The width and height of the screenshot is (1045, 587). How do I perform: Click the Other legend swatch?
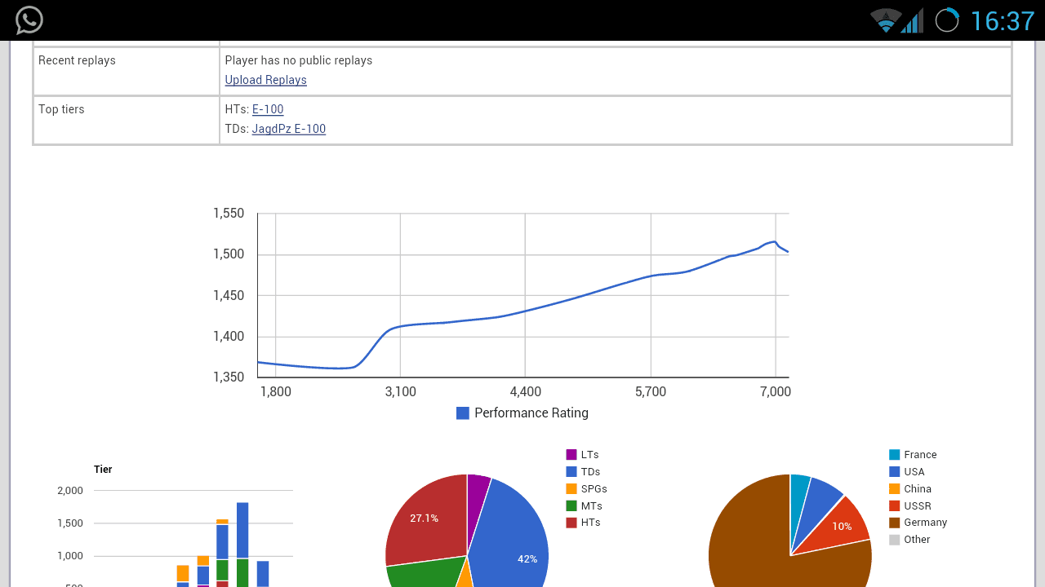click(895, 540)
